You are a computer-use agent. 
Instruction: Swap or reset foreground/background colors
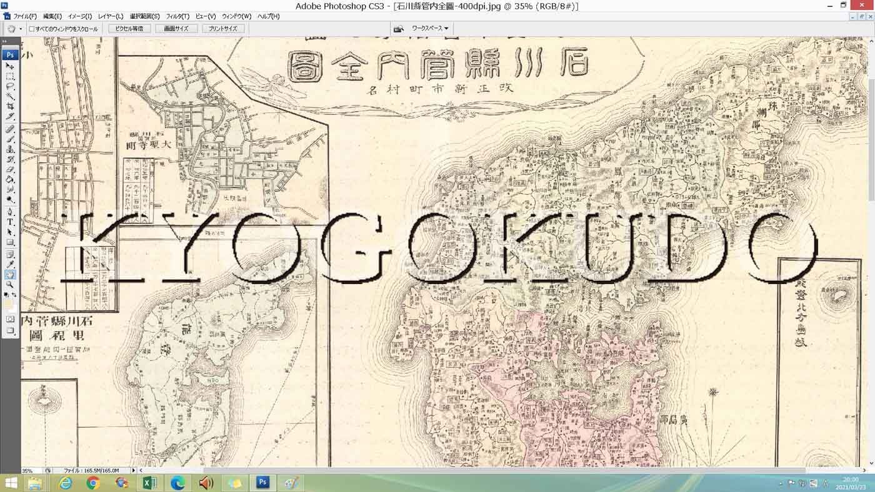click(x=10, y=294)
